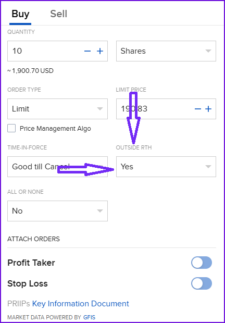Increase quantity with the plus icon
Viewport: 225px width, 323px height.
tap(100, 51)
